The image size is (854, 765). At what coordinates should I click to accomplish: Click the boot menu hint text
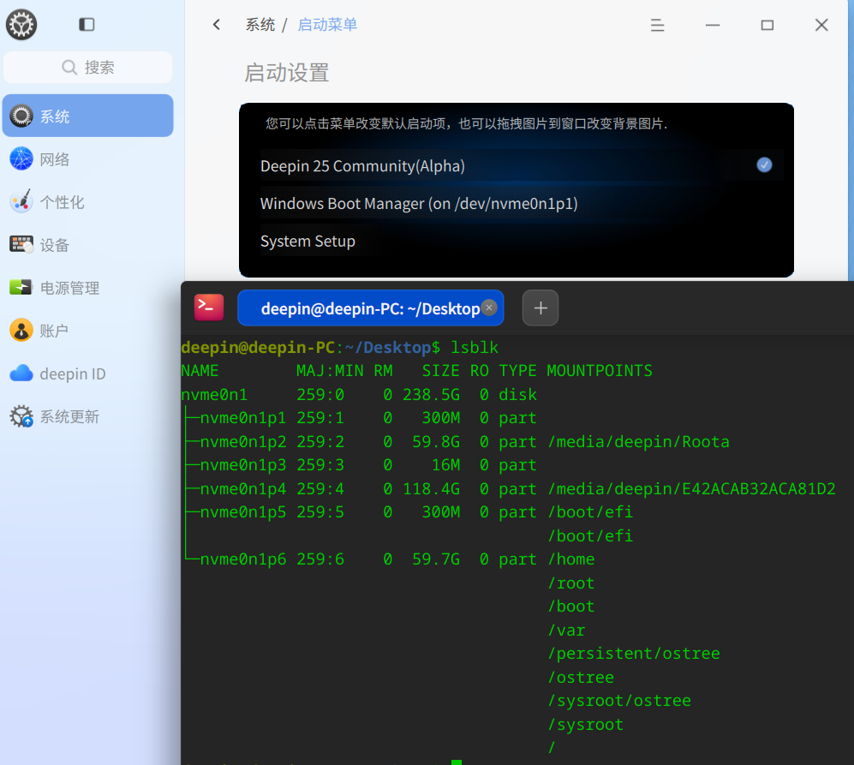(x=466, y=123)
